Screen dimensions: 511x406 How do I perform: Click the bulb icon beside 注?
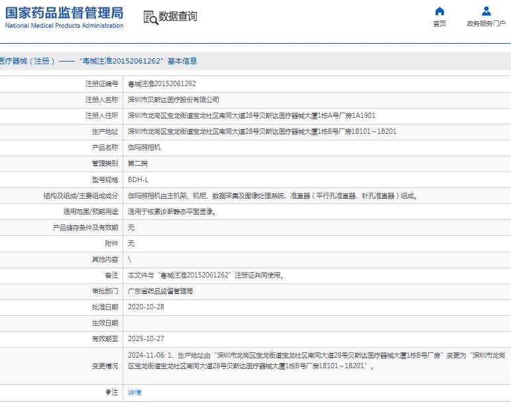(x=108, y=392)
